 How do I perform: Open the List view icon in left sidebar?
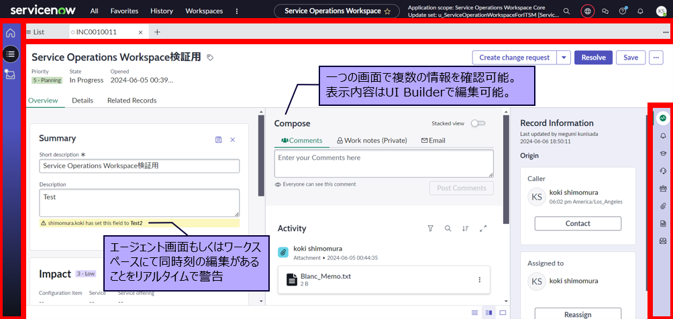[11, 54]
